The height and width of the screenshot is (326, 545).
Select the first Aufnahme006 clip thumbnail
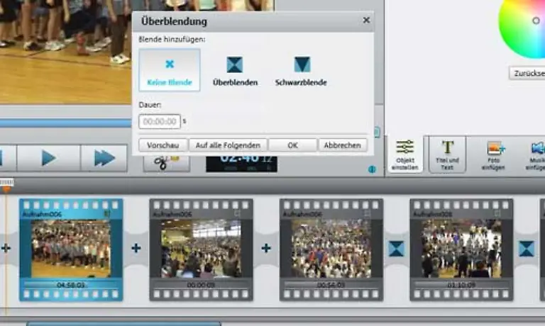pyautogui.click(x=71, y=248)
